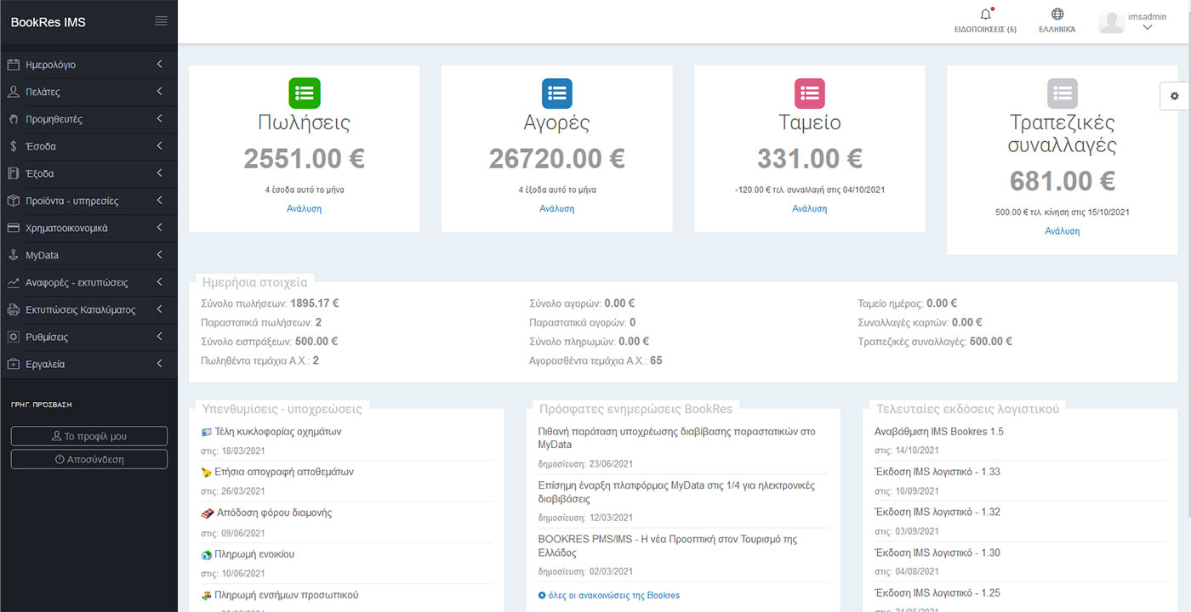Screen dimensions: 1191x612
Task: Click the settings icon beside Ρυθμίσεις
Action: click(14, 337)
